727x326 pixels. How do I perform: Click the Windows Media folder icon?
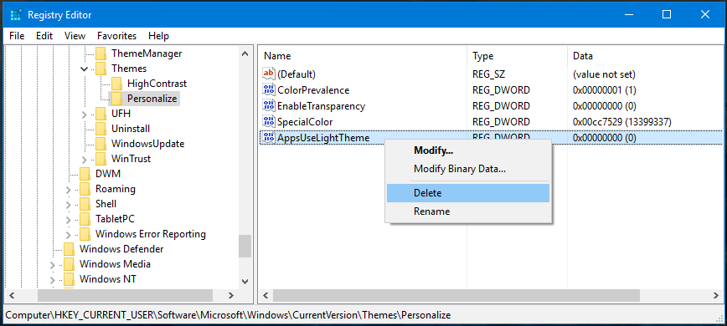point(69,264)
